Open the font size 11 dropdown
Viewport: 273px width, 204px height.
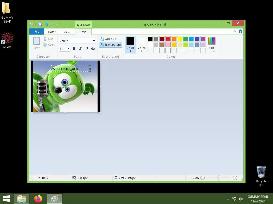[69, 49]
